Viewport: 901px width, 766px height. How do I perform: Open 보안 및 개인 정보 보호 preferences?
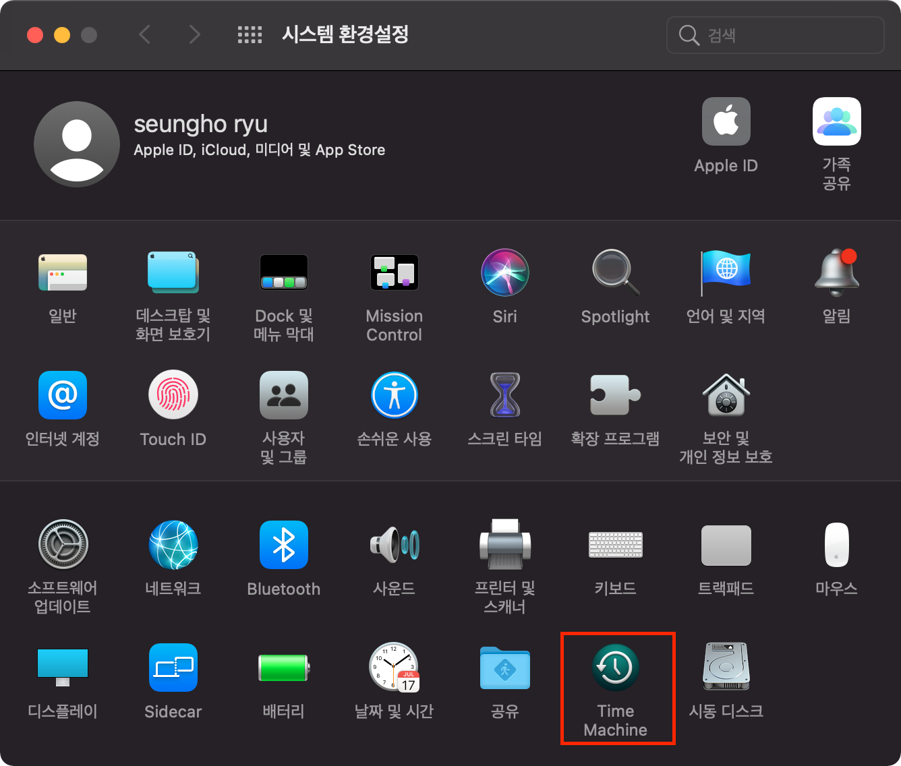point(726,395)
